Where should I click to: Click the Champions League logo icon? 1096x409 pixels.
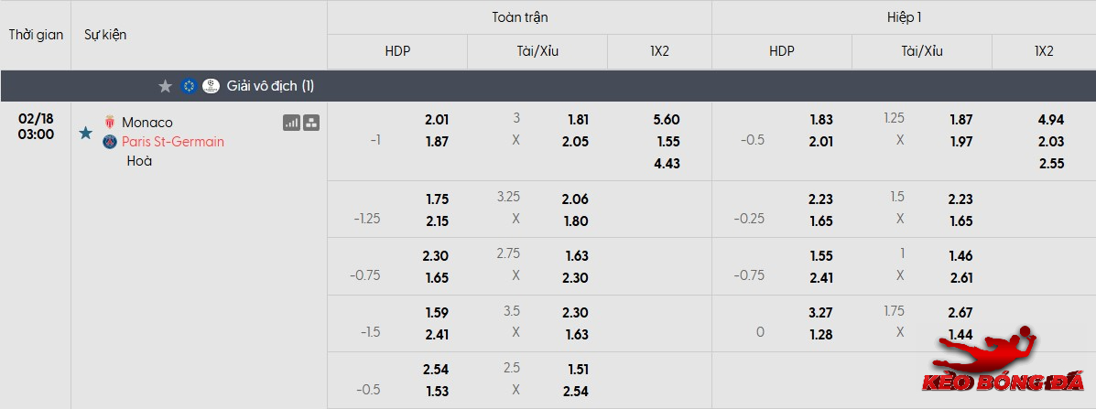(211, 86)
